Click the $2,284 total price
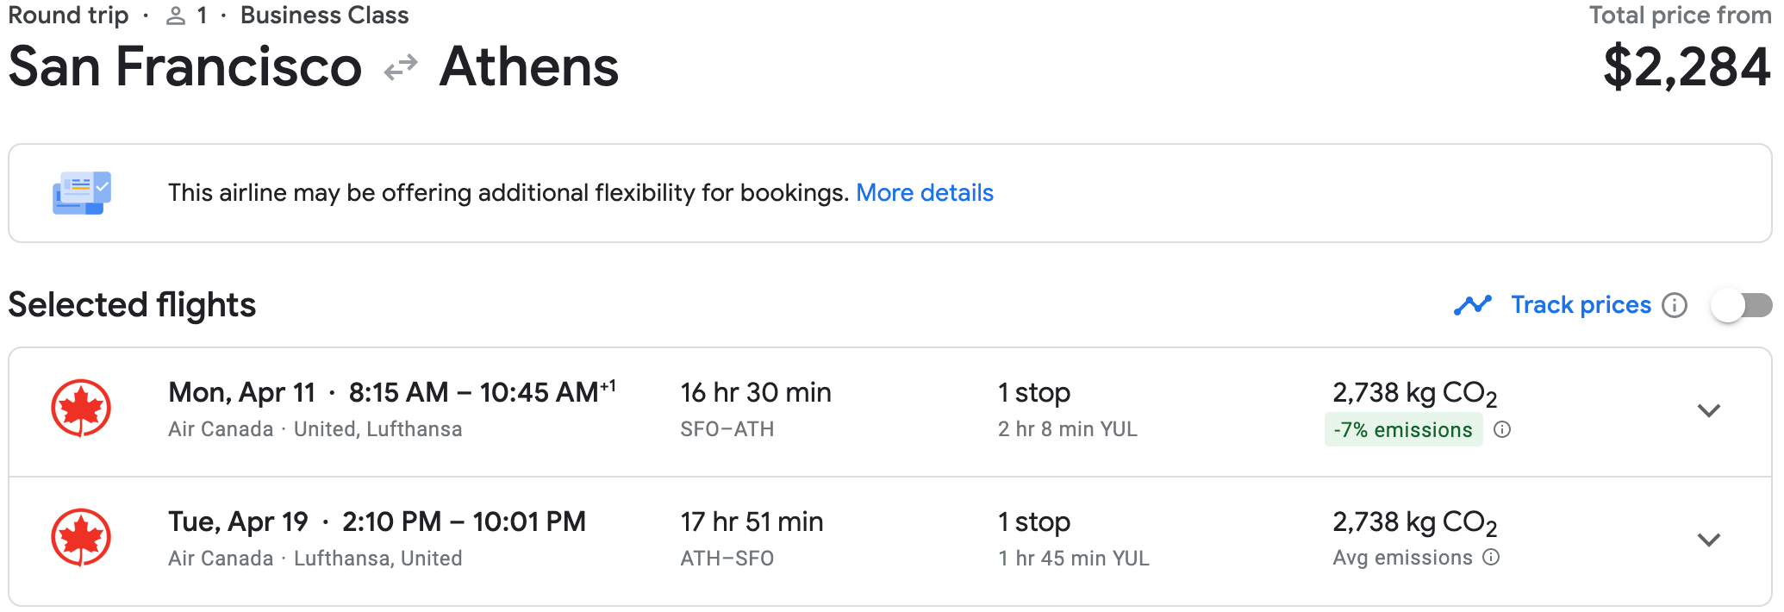Image resolution: width=1784 pixels, height=612 pixels. (1687, 67)
